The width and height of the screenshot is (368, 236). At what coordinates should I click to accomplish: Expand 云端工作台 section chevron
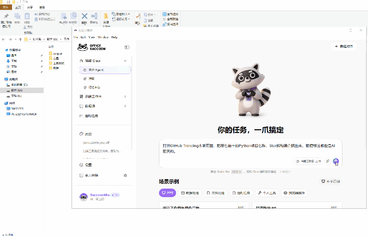coord(125,97)
